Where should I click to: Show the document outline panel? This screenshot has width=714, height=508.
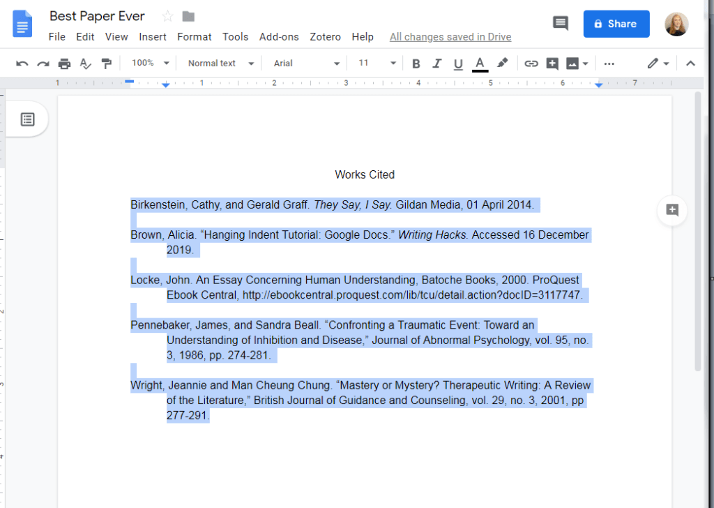pyautogui.click(x=27, y=119)
